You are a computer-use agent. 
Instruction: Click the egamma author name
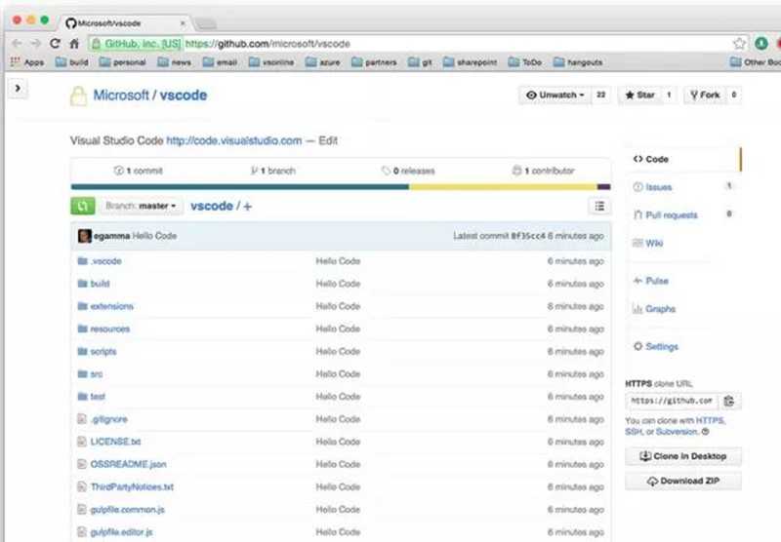point(111,236)
